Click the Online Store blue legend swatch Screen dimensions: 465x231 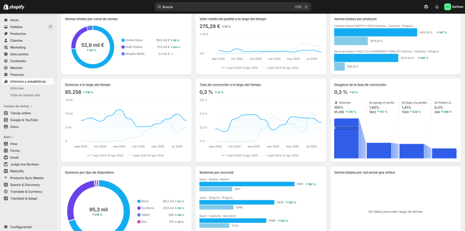pyautogui.click(x=123, y=40)
